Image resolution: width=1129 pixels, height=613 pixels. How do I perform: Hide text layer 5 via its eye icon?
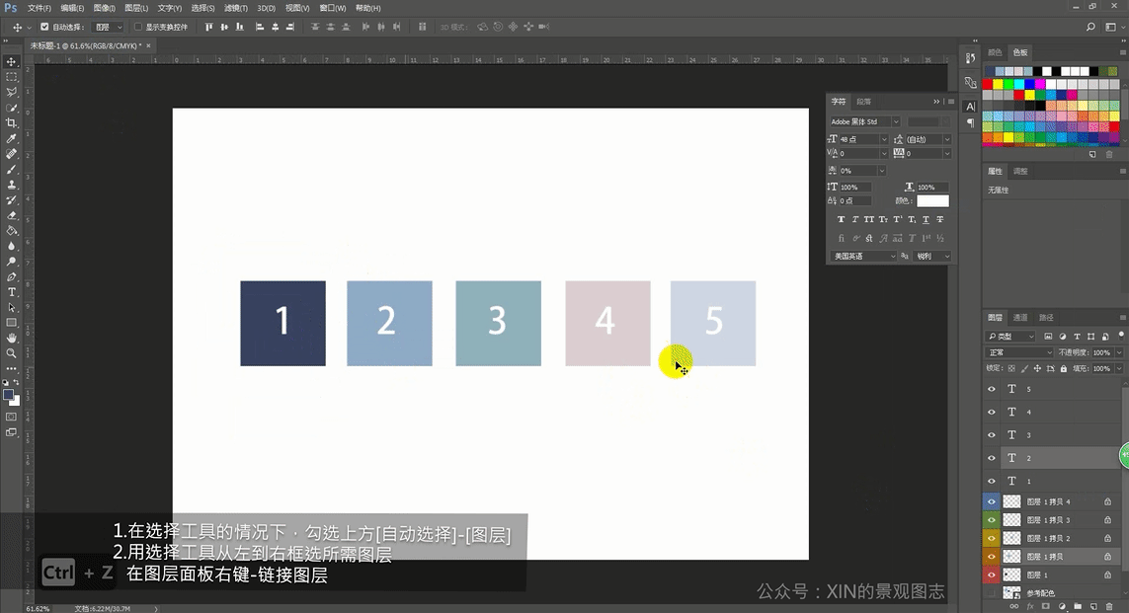[x=992, y=389]
